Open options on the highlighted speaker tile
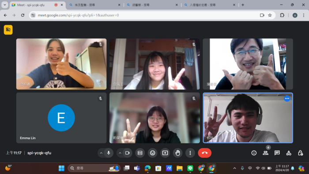309x174 pixels. (x=287, y=98)
